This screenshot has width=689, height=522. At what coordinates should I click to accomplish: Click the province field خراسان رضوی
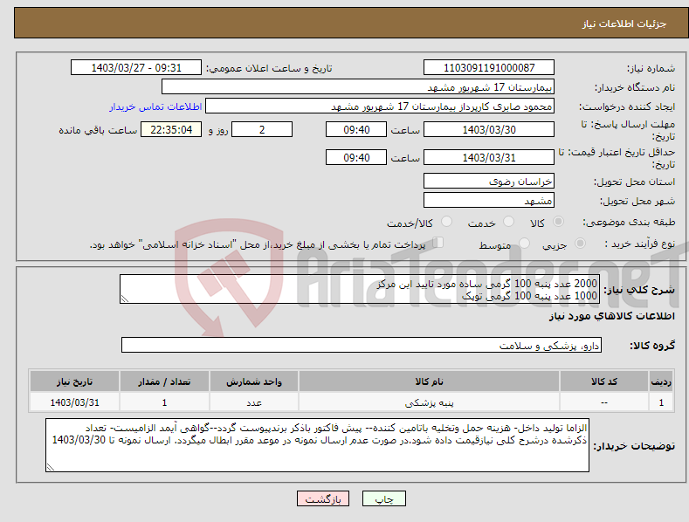(489, 181)
